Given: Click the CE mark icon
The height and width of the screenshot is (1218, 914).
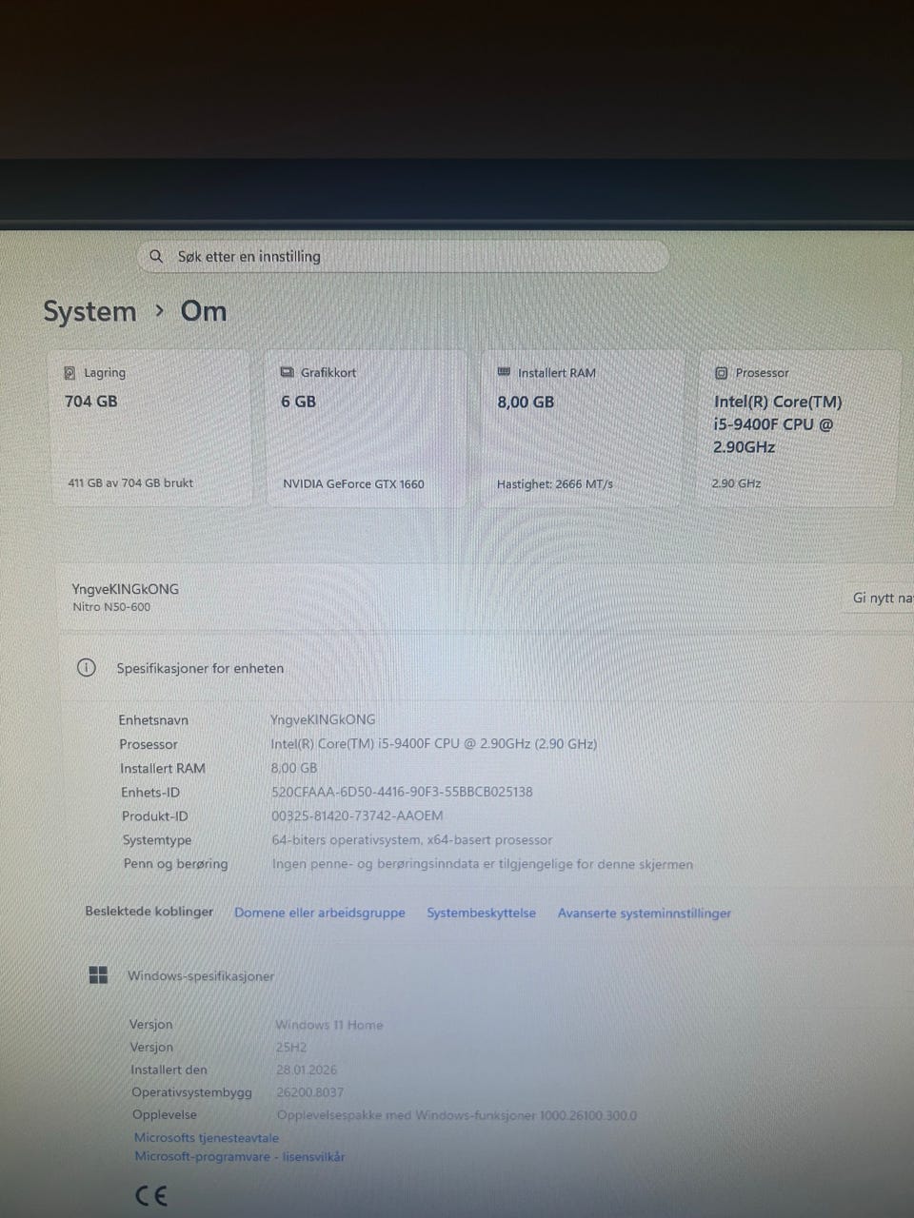Looking at the screenshot, I should (x=151, y=1195).
